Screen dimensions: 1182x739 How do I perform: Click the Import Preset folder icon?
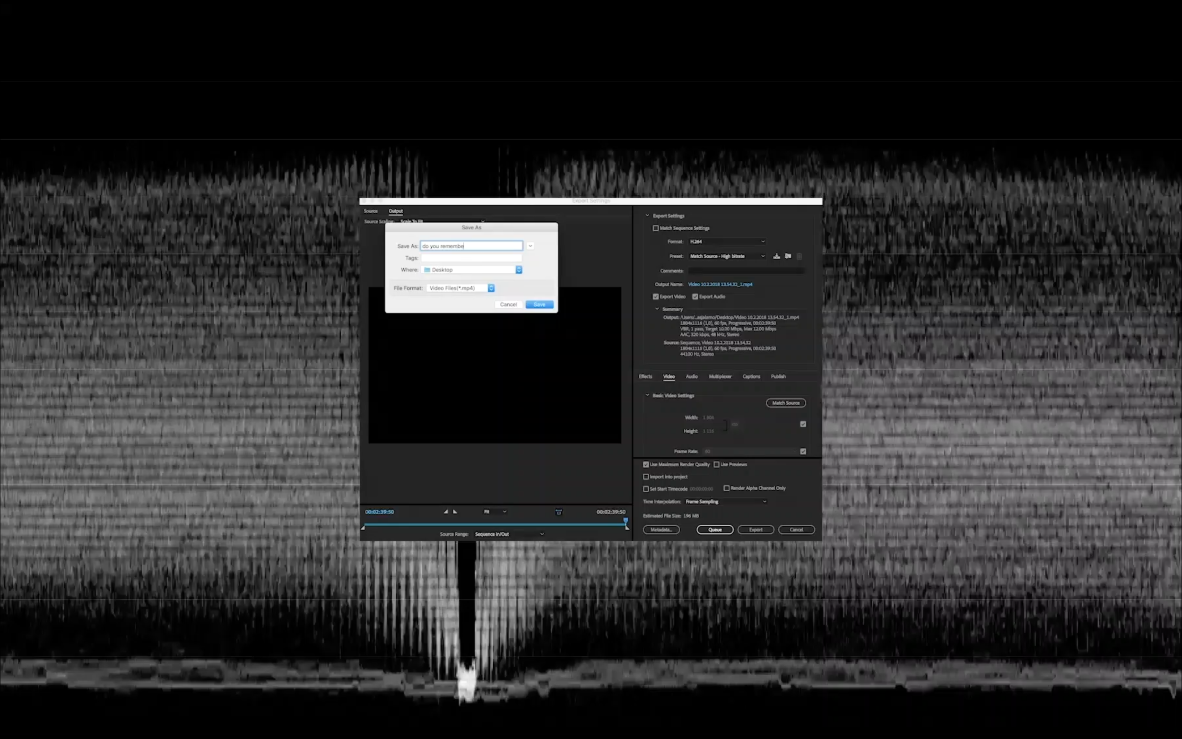click(788, 256)
